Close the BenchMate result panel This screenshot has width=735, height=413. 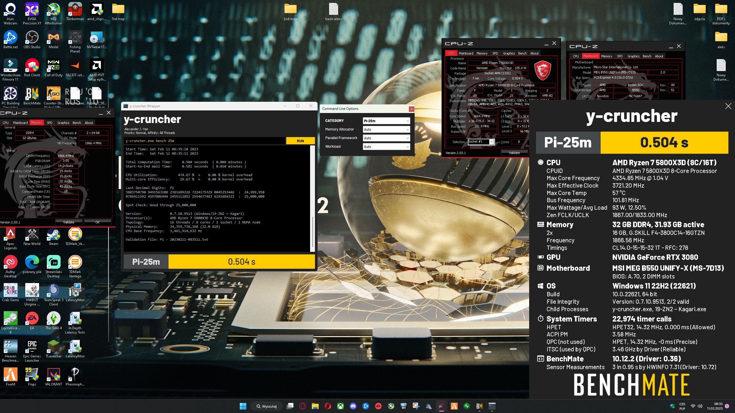tap(728, 106)
